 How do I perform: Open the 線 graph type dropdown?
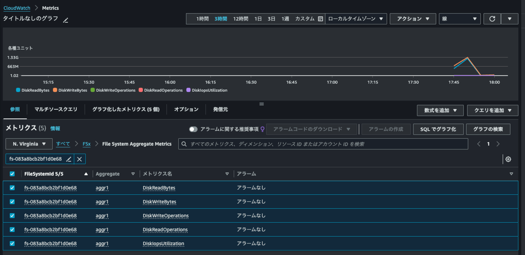(x=460, y=19)
